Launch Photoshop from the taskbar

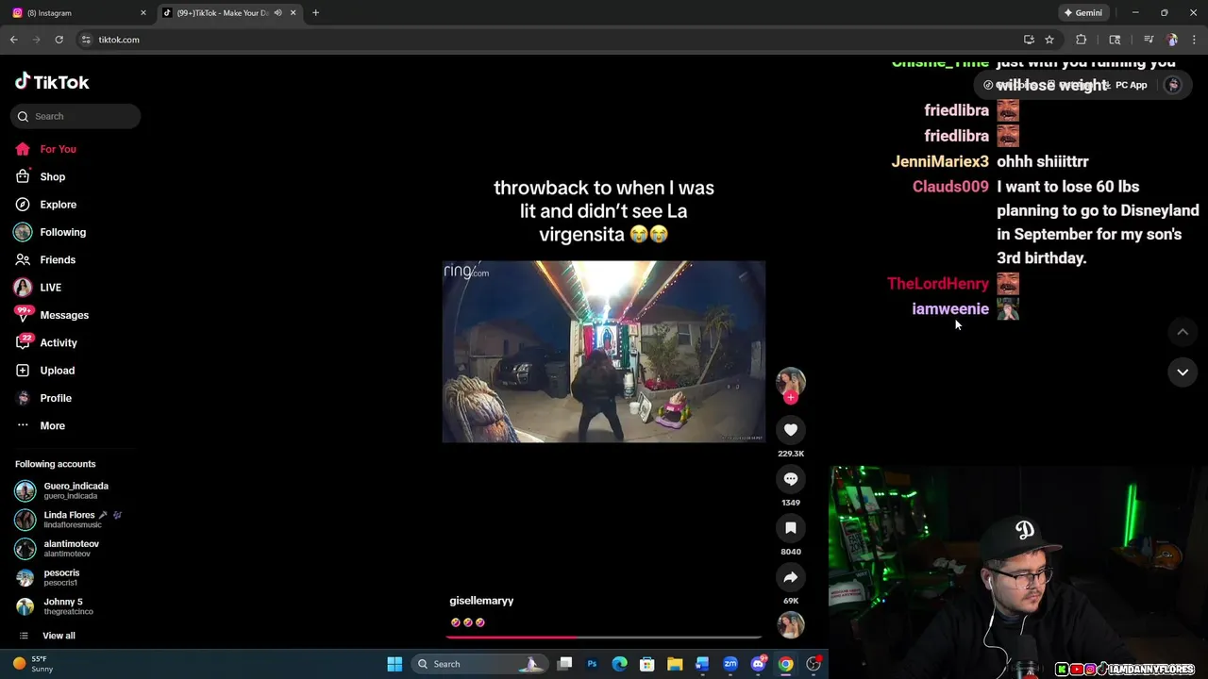tap(592, 664)
